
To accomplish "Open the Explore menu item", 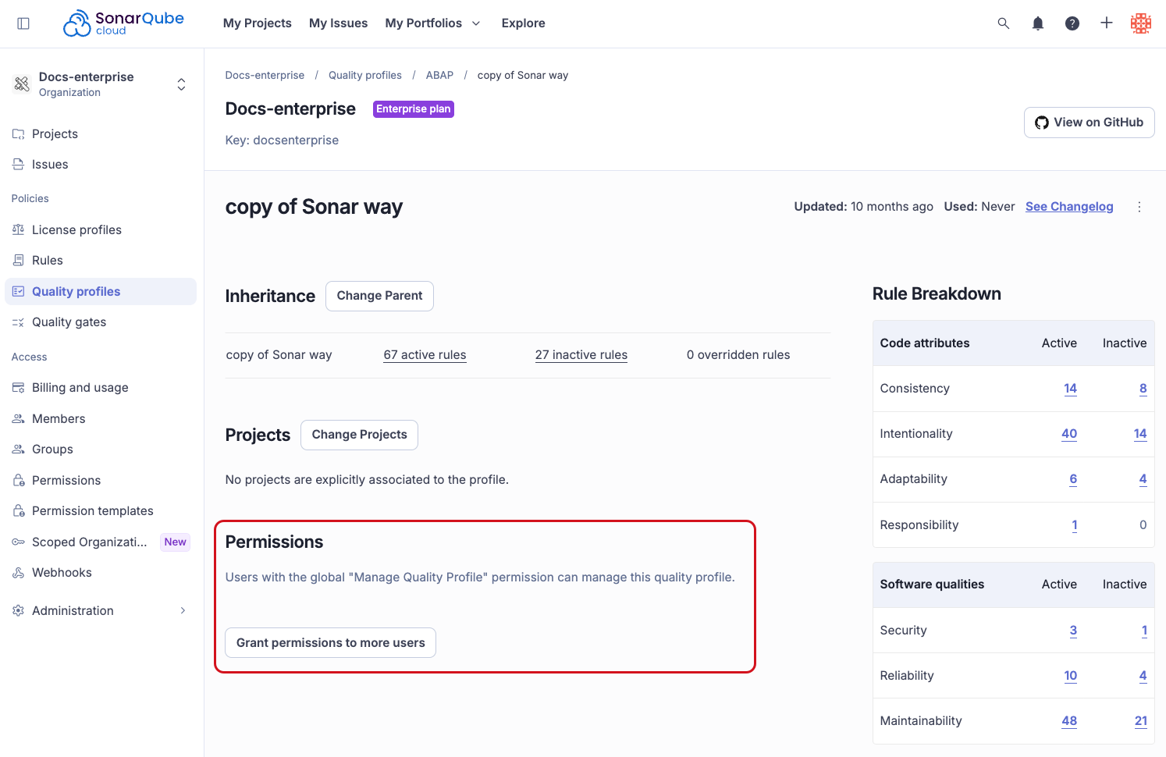I will coord(524,23).
